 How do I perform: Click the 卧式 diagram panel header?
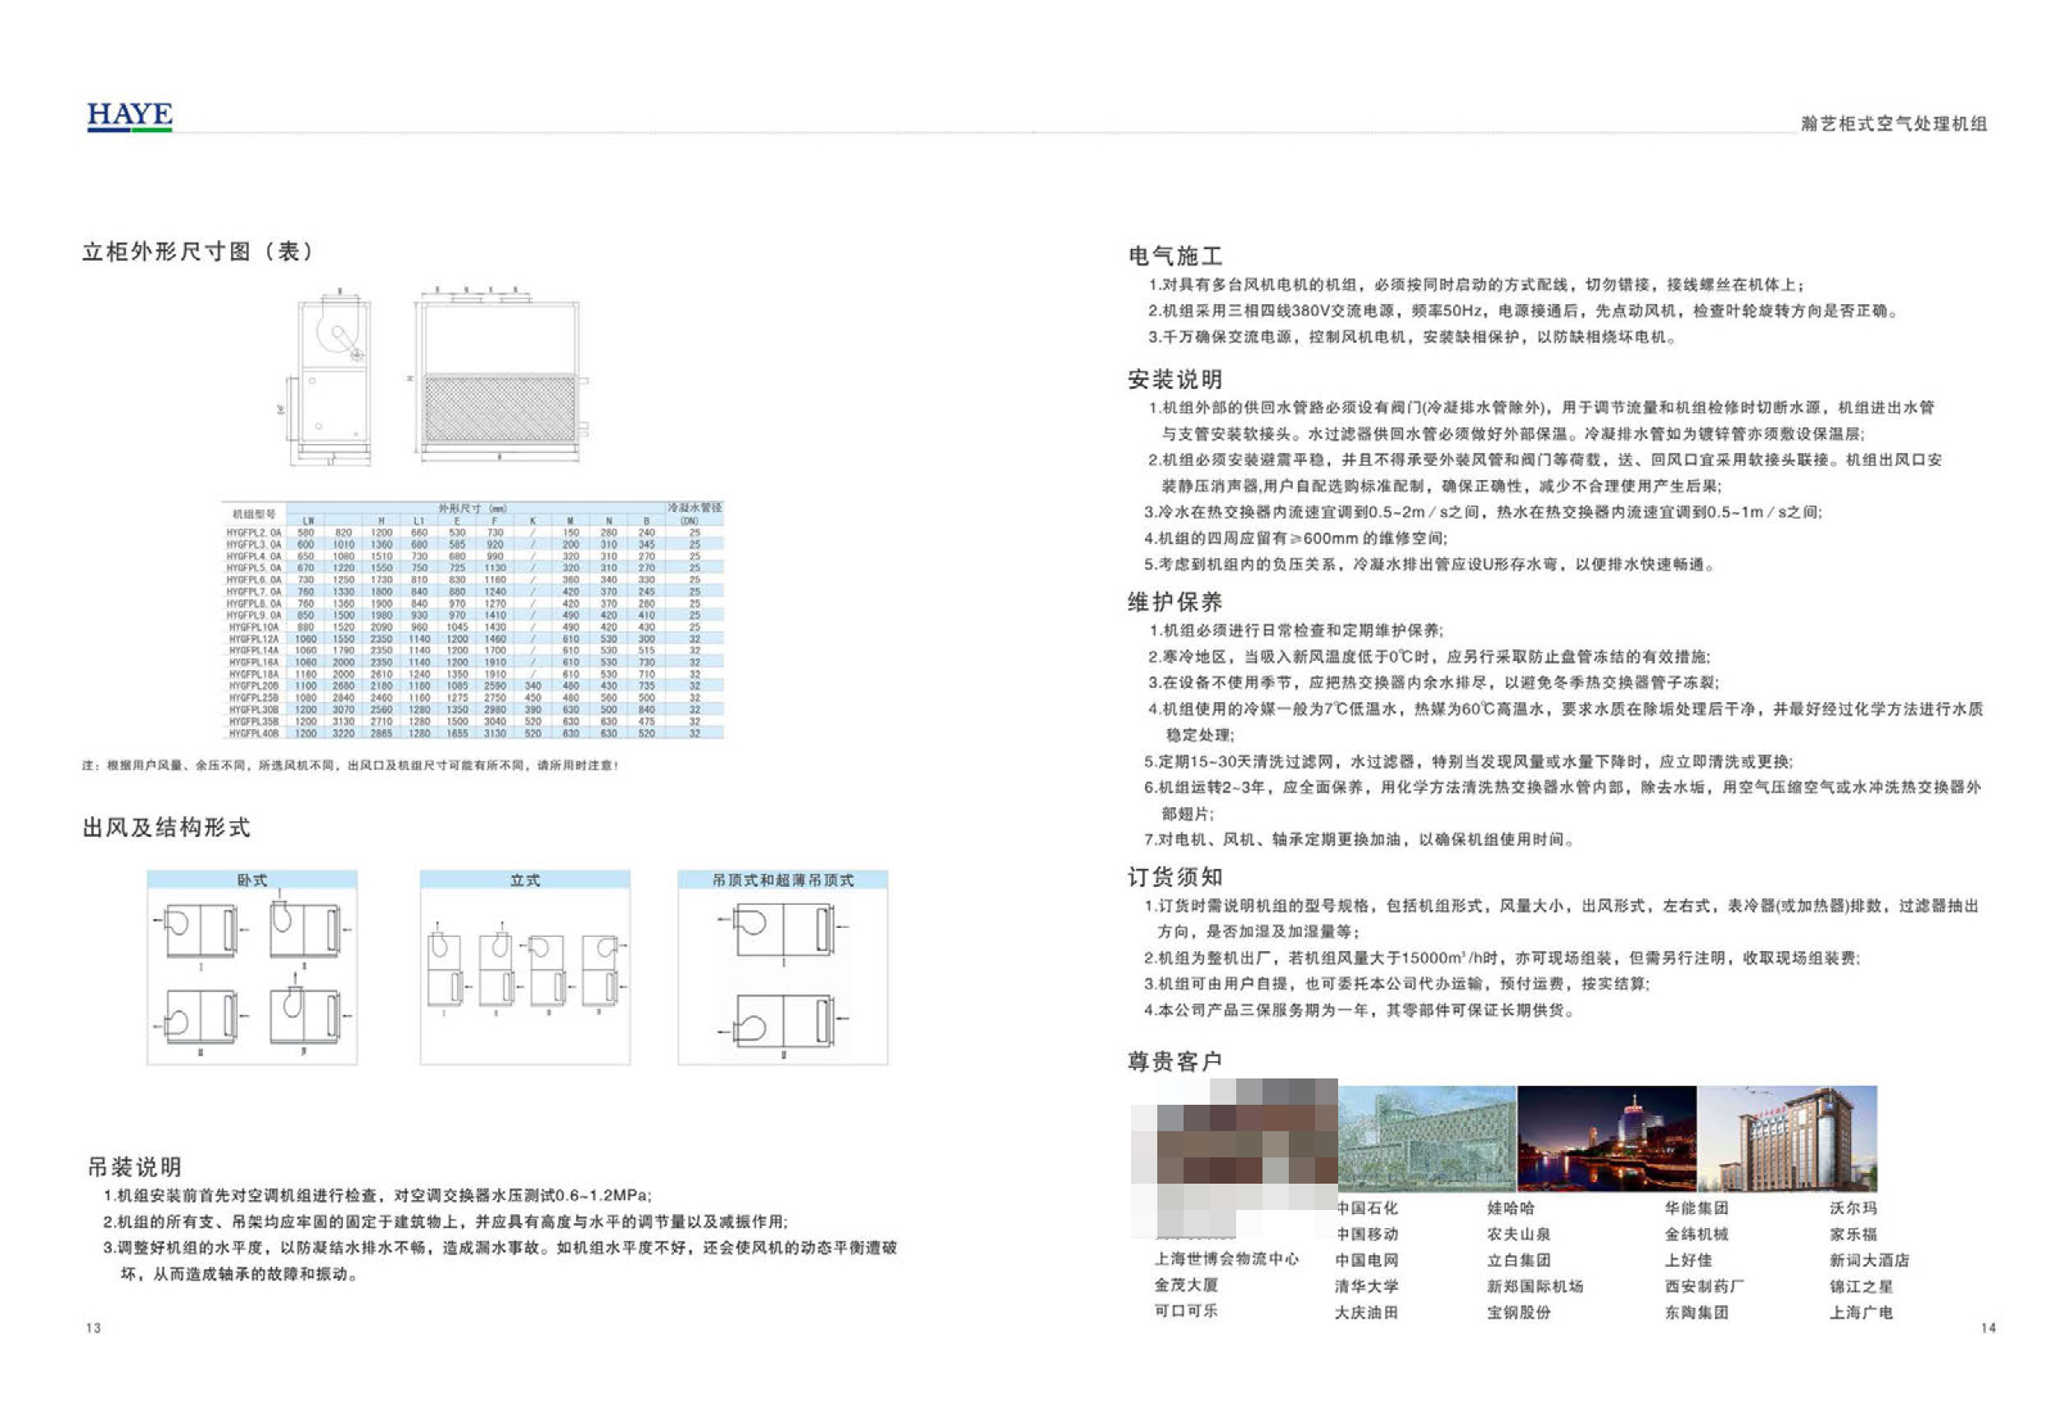pyautogui.click(x=252, y=880)
